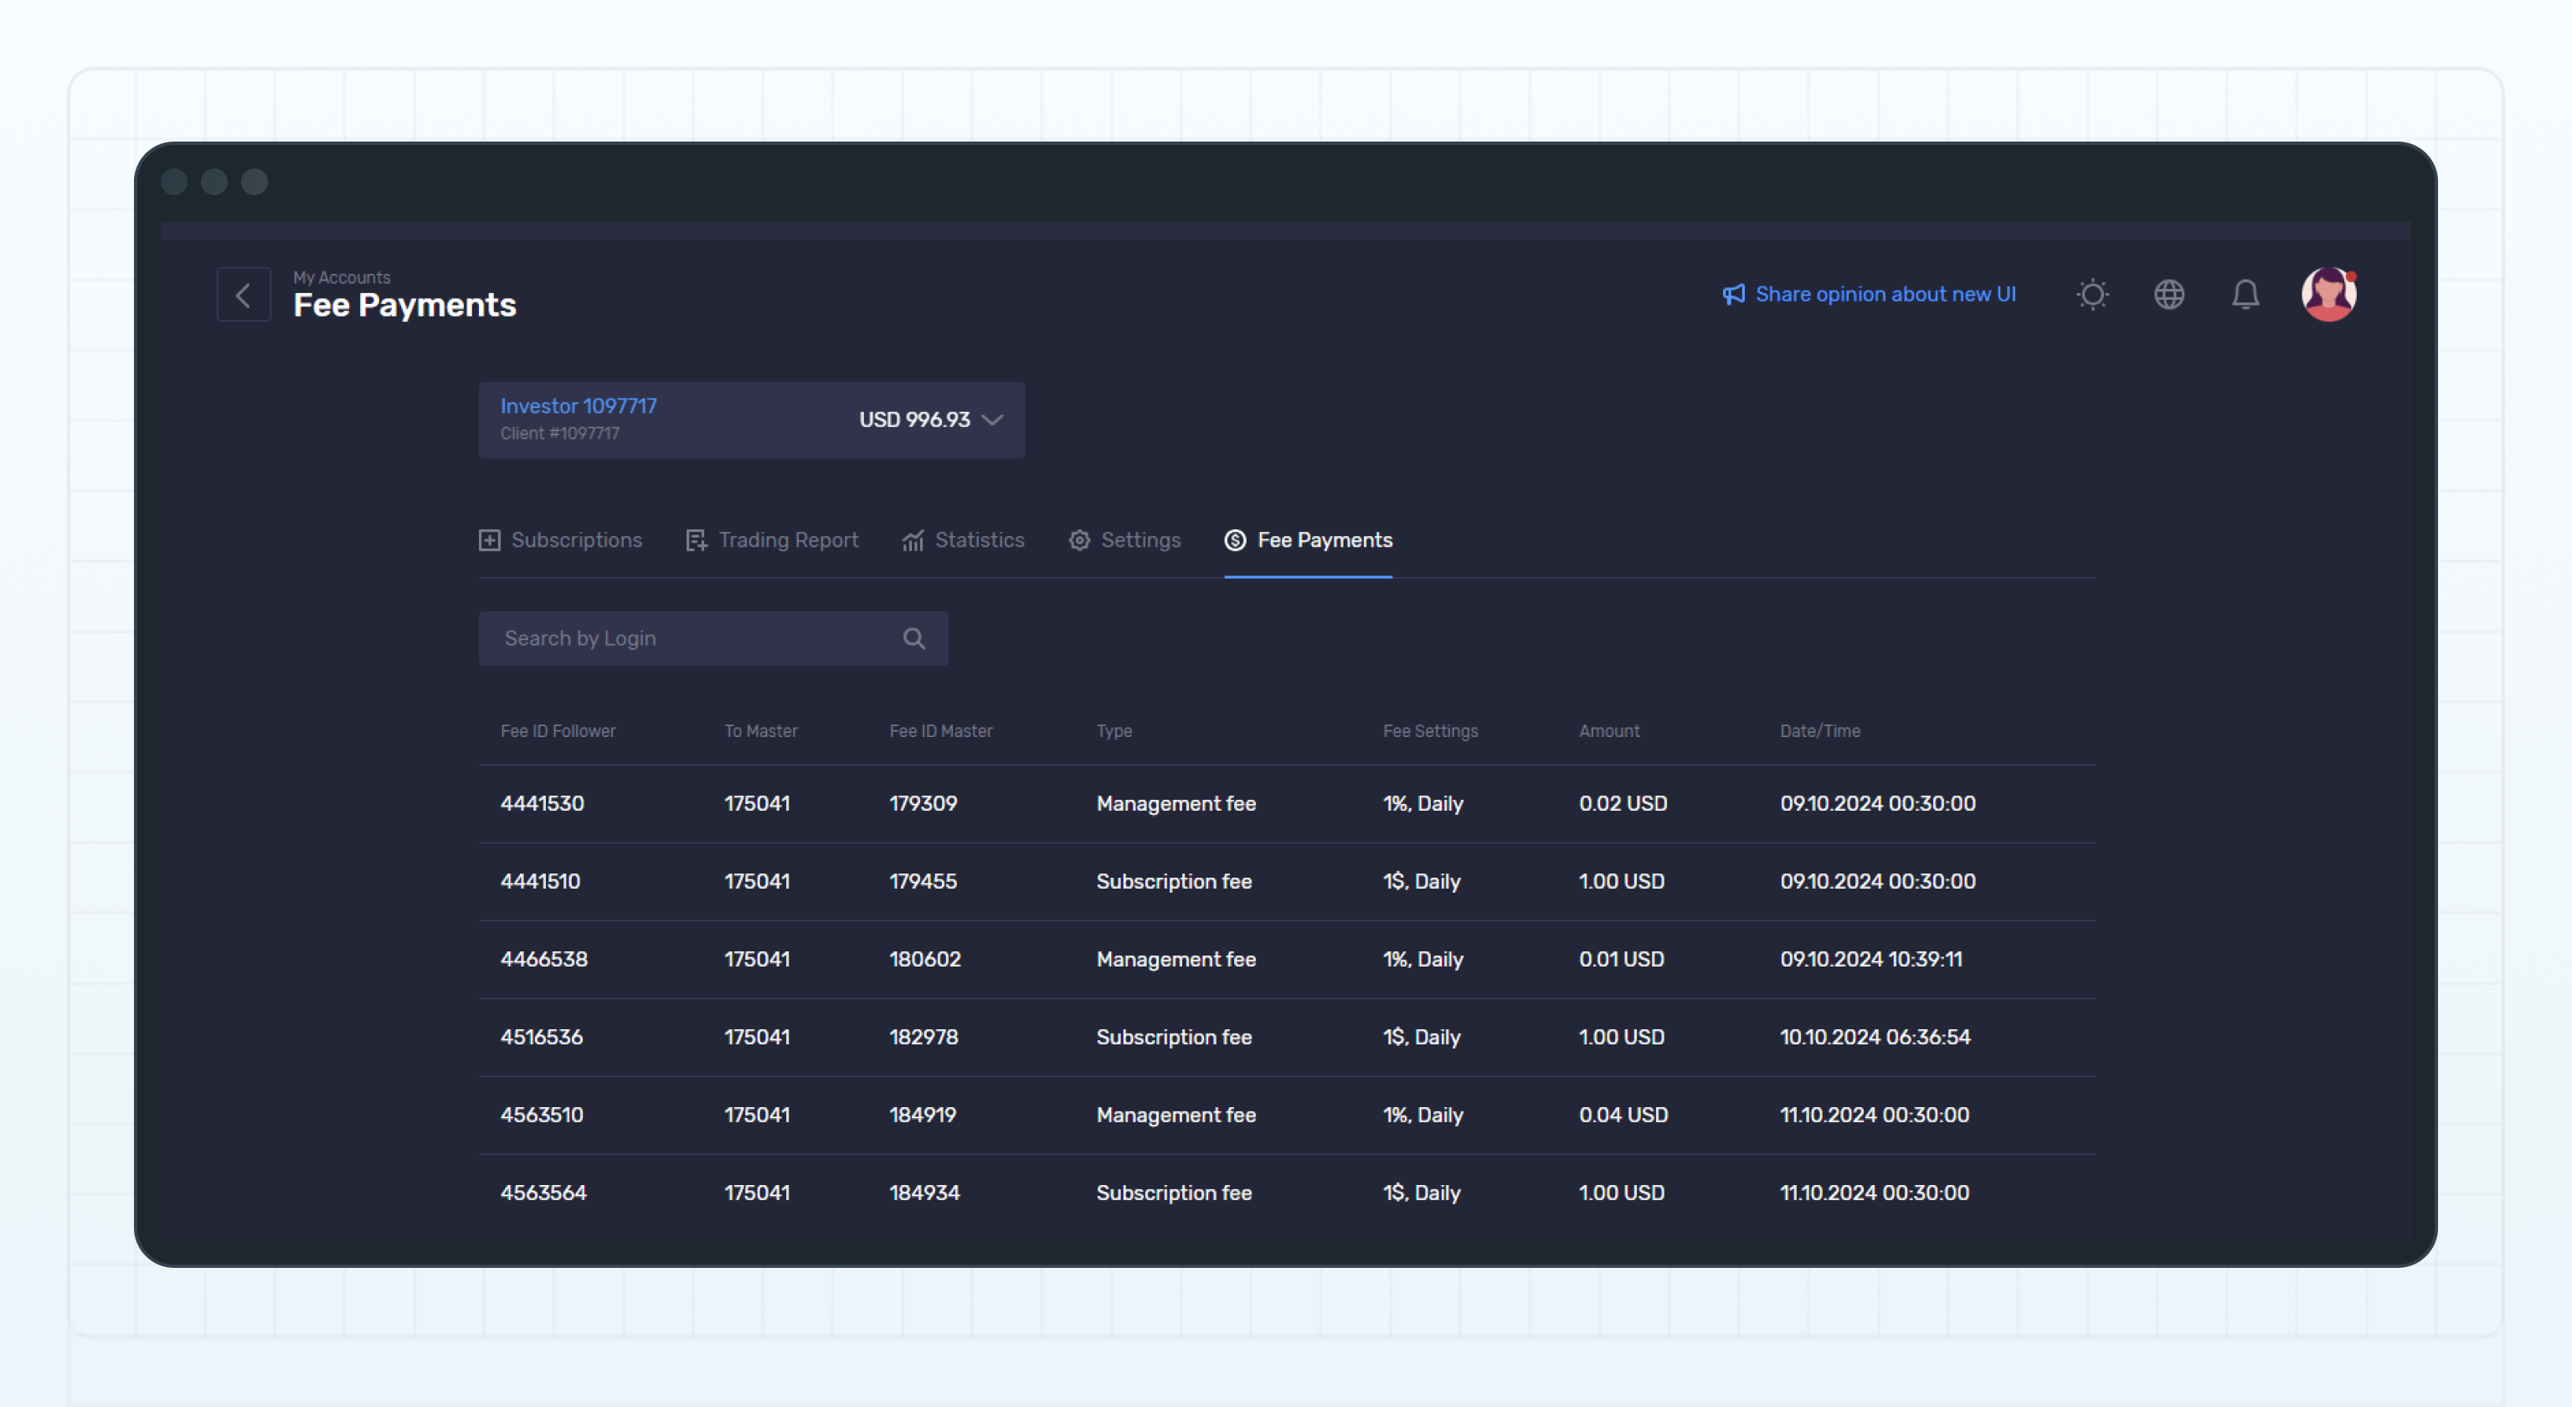The width and height of the screenshot is (2572, 1407).
Task: Click the Fee Payments dollar icon
Action: (1234, 540)
